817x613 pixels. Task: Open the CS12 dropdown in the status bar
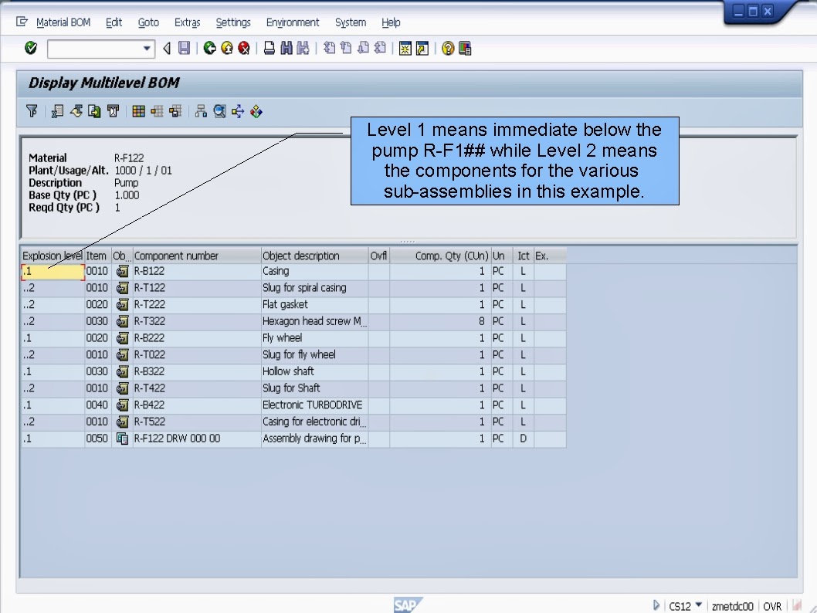pos(697,606)
